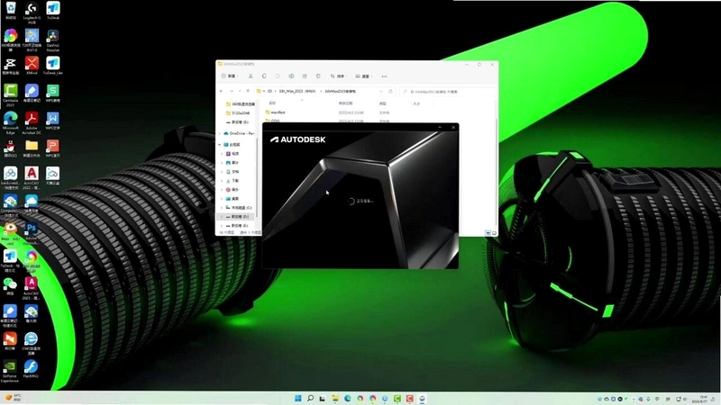The height and width of the screenshot is (405, 721).
Task: Click the Explorer back arrow
Action: pos(222,92)
